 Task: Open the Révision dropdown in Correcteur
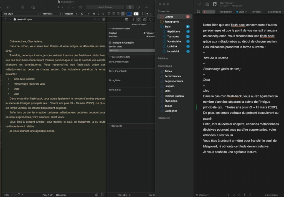click(256, 12)
